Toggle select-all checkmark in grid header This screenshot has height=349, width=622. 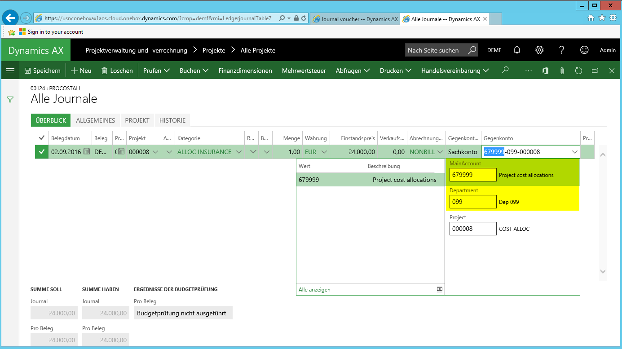point(42,138)
